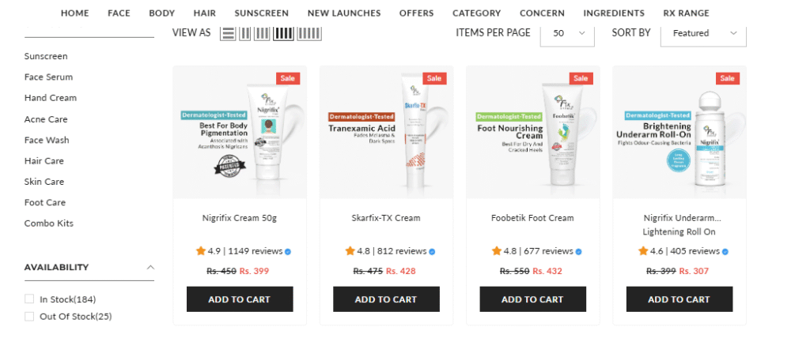Check the Out Of Stock filter
810x338 pixels.
pyautogui.click(x=30, y=317)
